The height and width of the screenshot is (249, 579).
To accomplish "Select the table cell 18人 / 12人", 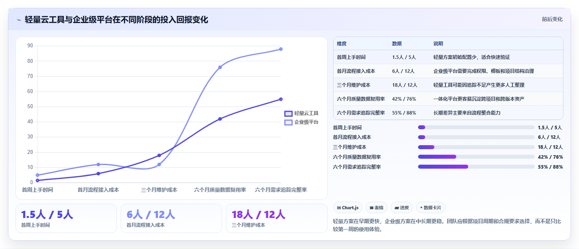I will (404, 85).
